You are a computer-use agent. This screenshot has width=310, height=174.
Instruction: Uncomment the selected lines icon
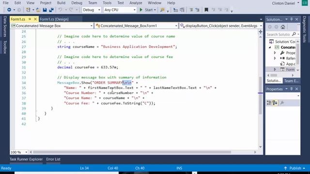[197, 10]
